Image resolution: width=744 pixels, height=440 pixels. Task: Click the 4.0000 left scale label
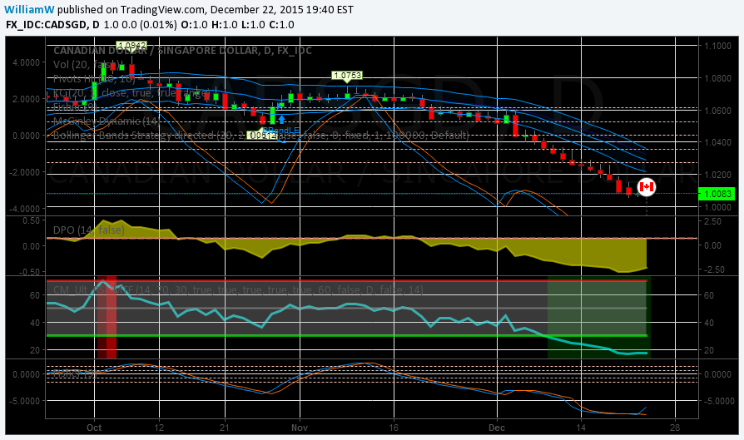point(25,62)
